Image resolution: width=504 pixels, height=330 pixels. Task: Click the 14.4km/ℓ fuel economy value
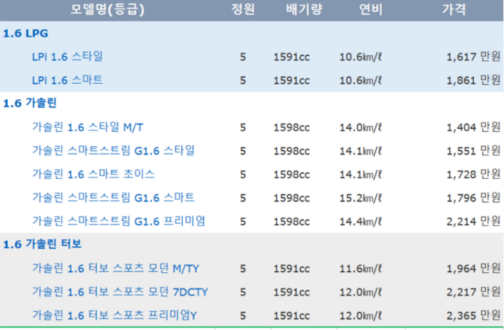tap(361, 222)
